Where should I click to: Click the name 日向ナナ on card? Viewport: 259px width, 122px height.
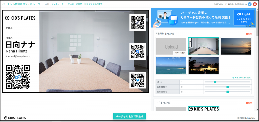pyautogui.click(x=20, y=44)
